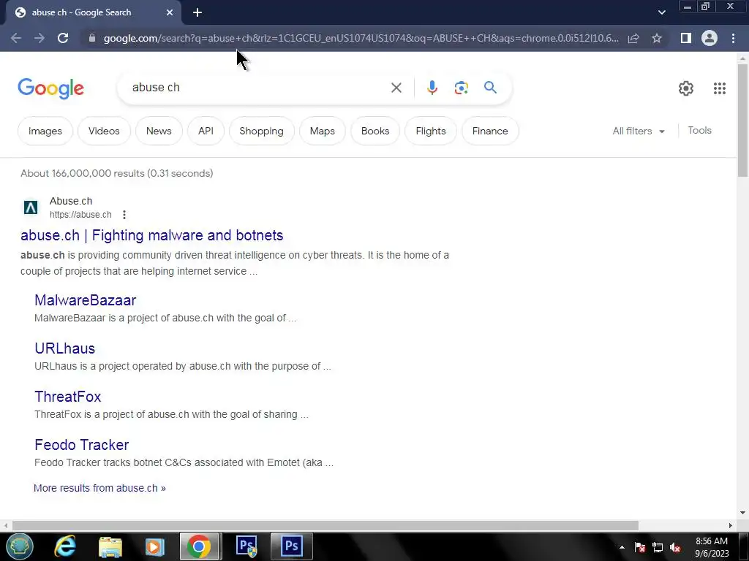This screenshot has height=561, width=749.
Task: Click the Chrome taskbar icon
Action: (x=199, y=546)
